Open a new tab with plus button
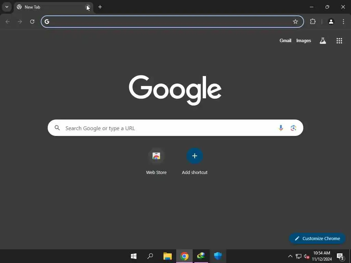 coord(100,7)
